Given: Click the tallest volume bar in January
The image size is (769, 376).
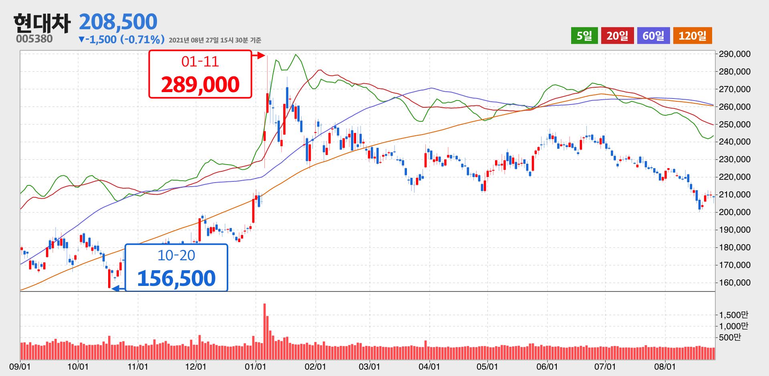Looking at the screenshot, I should [265, 332].
